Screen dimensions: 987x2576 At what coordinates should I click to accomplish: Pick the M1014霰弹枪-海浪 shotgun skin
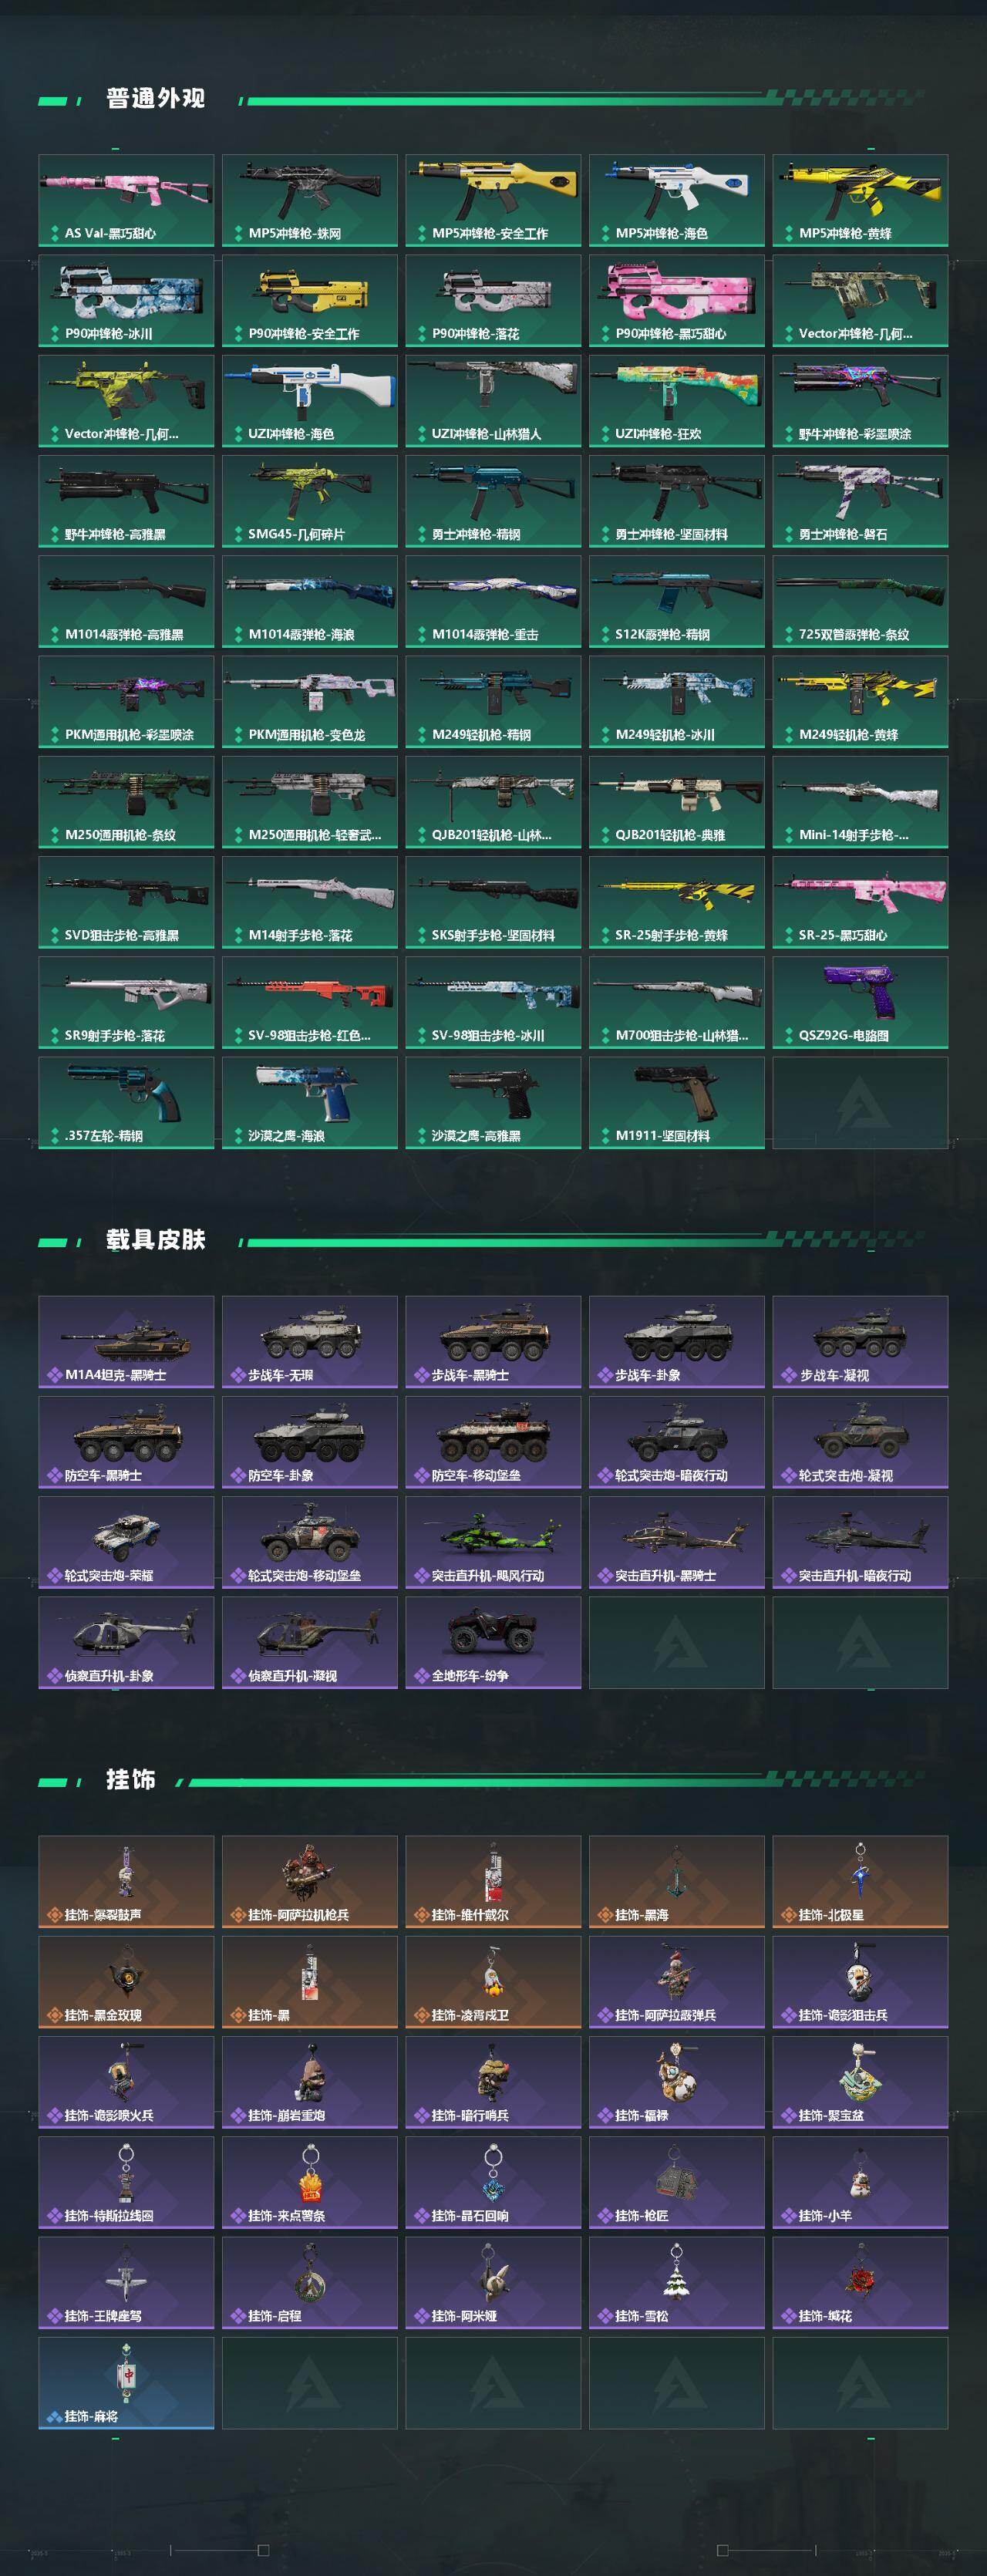(310, 602)
